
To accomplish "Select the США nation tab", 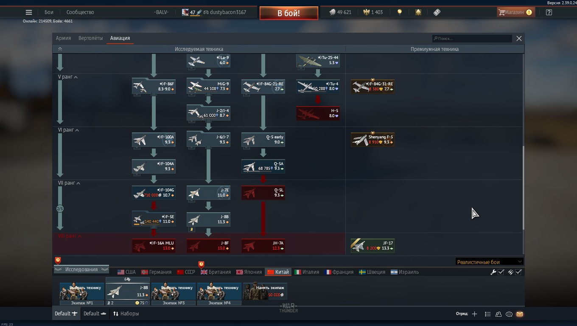I will pyautogui.click(x=126, y=272).
